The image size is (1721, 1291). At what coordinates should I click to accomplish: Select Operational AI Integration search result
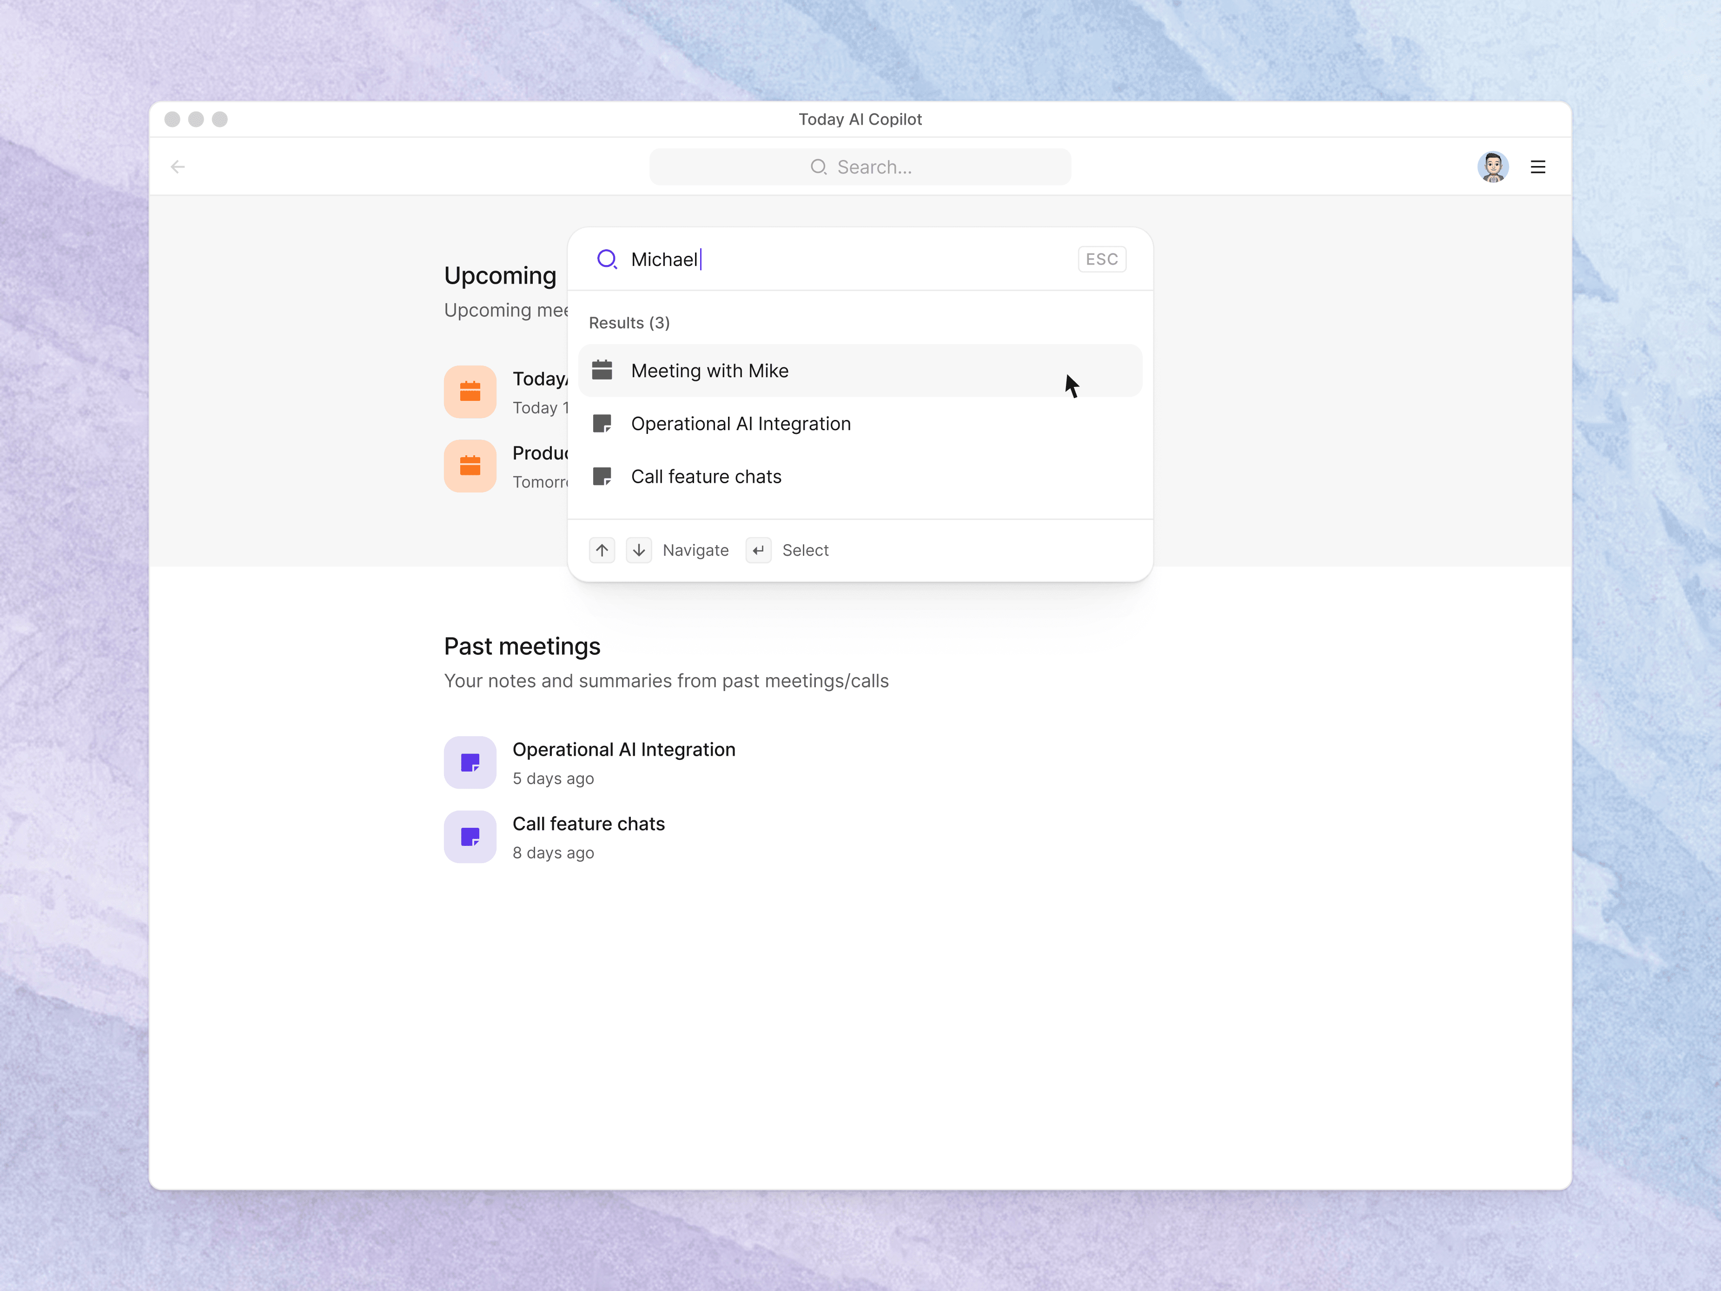coord(740,423)
